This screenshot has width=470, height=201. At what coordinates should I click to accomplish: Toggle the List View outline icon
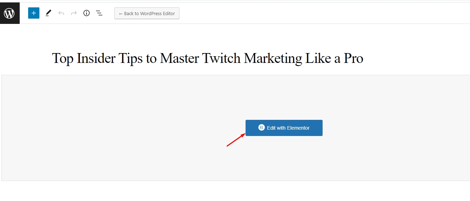(99, 13)
